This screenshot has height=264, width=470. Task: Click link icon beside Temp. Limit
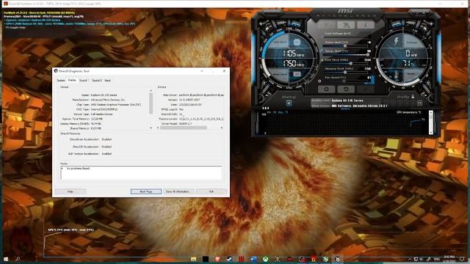[321, 51]
